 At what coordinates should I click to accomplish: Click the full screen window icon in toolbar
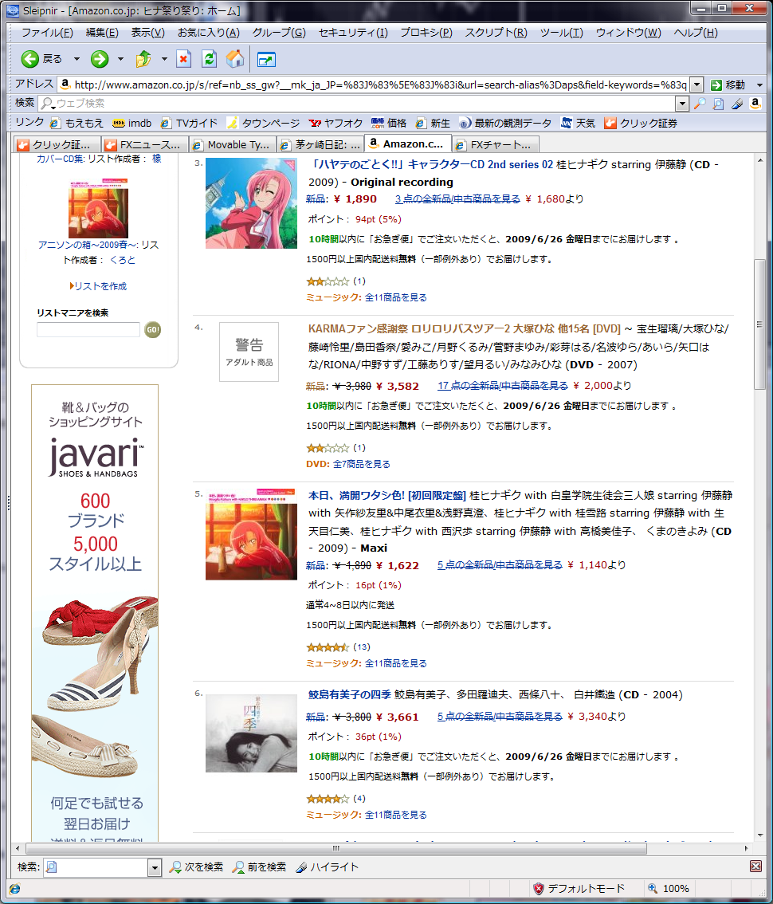[x=265, y=60]
